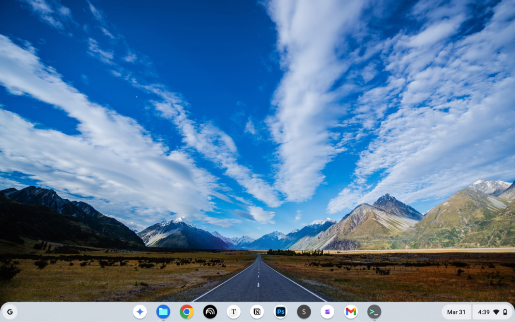Open Quick Settings via the 4:39 clock

point(484,312)
